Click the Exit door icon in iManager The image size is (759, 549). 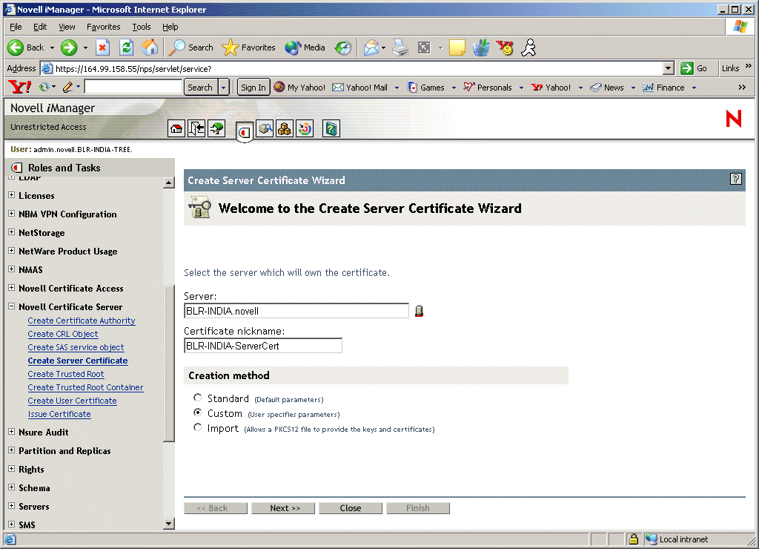[196, 129]
